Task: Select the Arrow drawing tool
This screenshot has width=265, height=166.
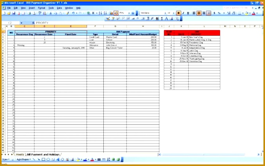Action: (39, 159)
